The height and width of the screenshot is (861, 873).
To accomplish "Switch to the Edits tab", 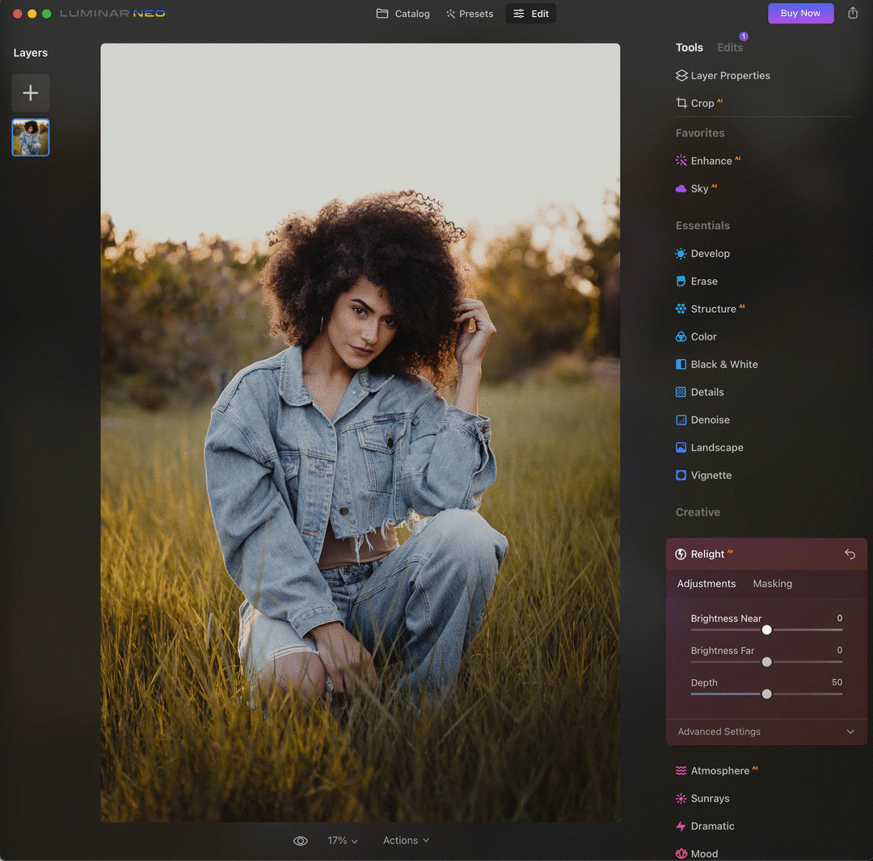I will [730, 48].
